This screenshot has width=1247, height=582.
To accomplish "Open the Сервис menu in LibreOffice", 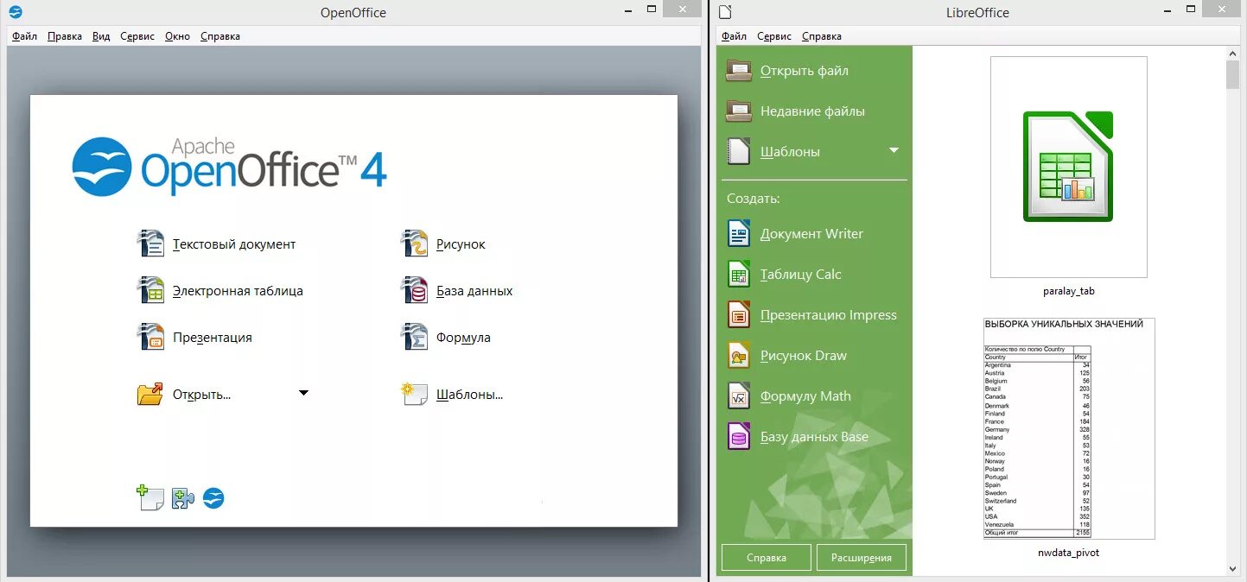I will 774,36.
